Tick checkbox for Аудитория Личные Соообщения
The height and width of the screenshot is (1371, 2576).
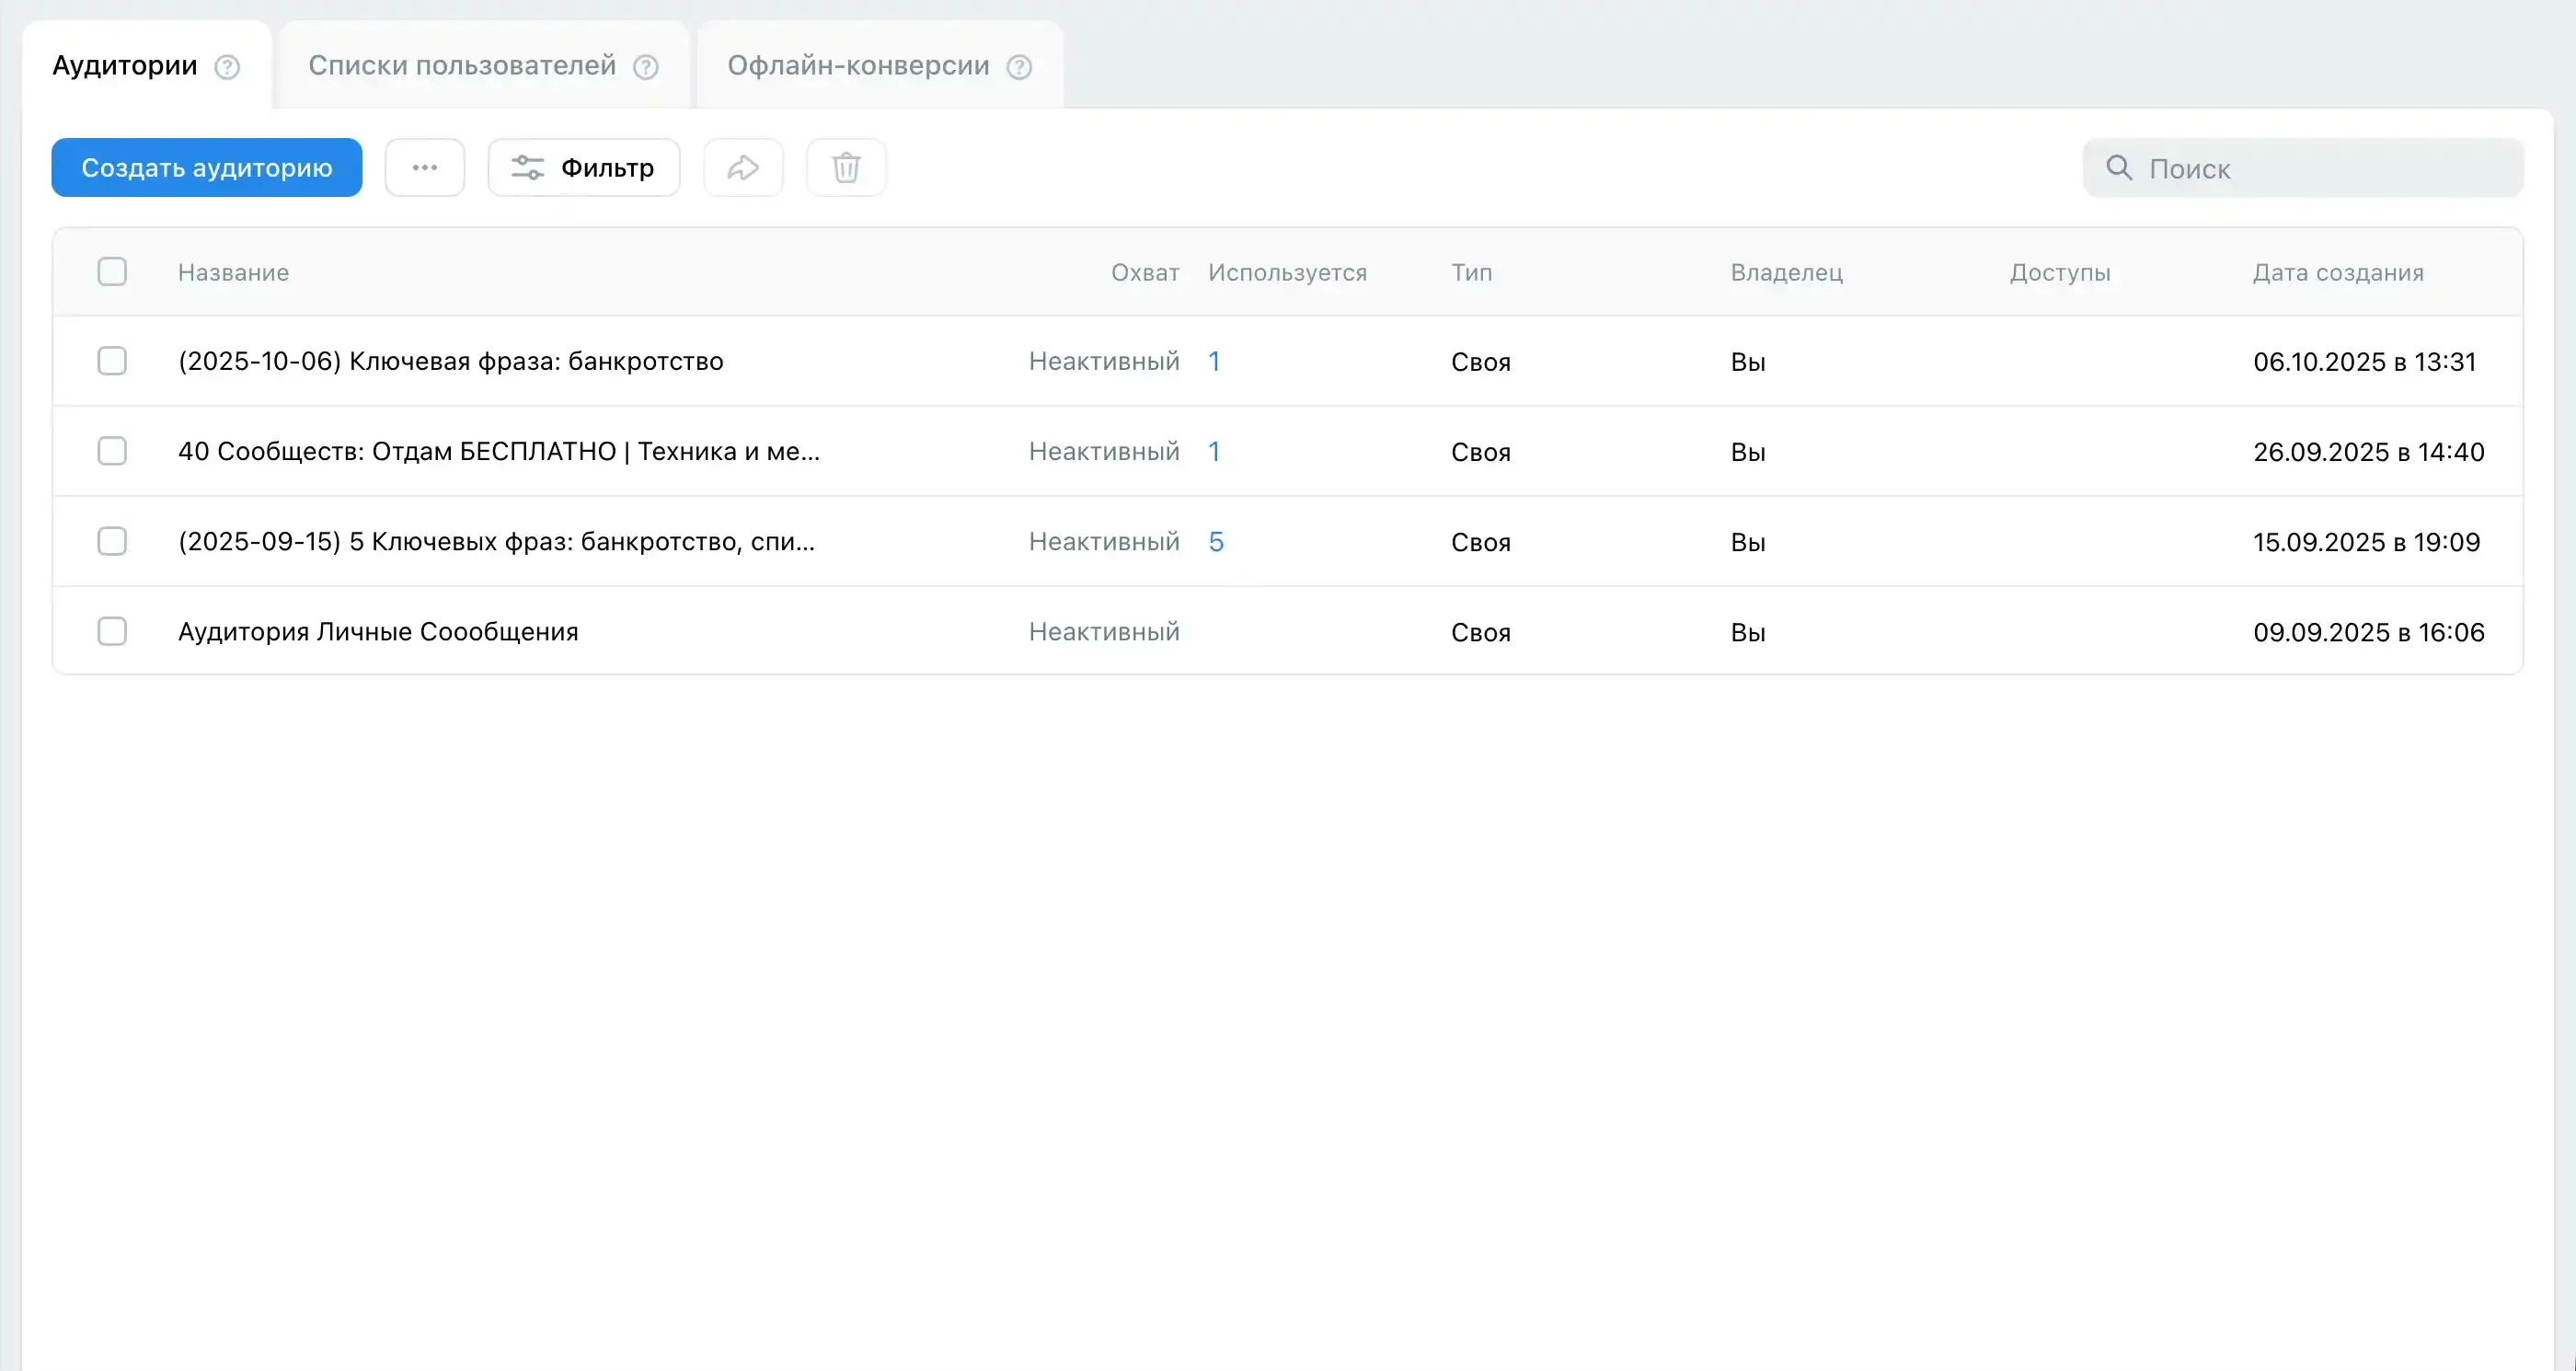(x=112, y=632)
